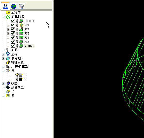The width and height of the screenshot is (144, 138).
Task: Click the RC3 strategy icon
Action: (21, 33)
